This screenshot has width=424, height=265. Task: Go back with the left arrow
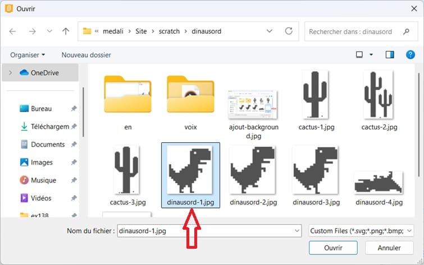coord(12,31)
